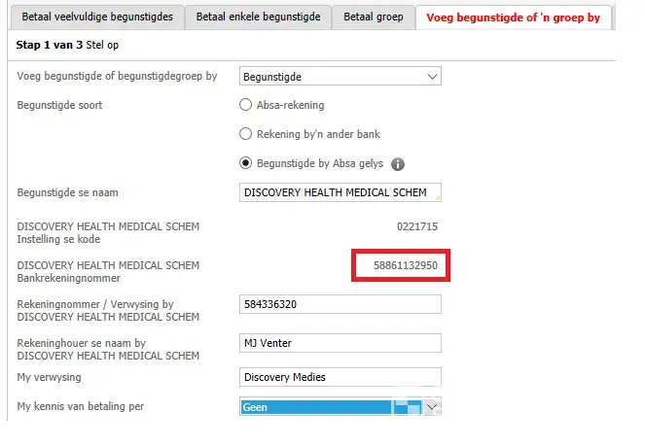Screen dimensions: 645x446
Task: Click the My kennis van betaling per label
Action: (x=80, y=406)
